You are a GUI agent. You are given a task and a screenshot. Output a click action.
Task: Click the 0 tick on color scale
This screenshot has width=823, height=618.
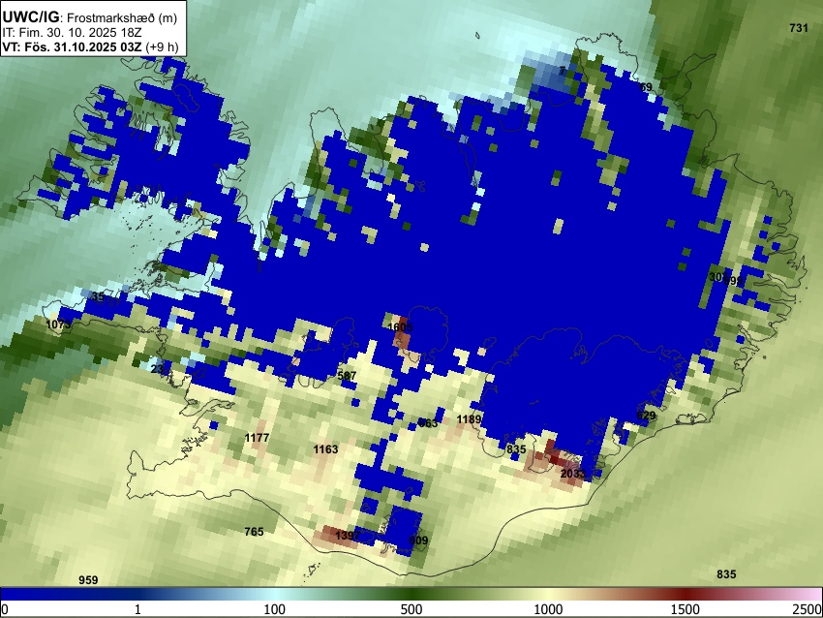tap(5, 609)
